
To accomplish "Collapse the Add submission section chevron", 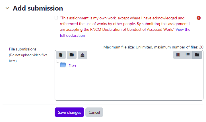I will tap(7, 8).
